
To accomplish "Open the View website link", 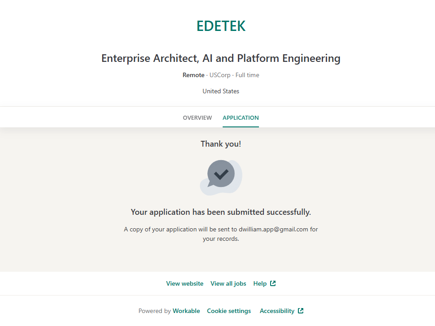I will pyautogui.click(x=185, y=283).
